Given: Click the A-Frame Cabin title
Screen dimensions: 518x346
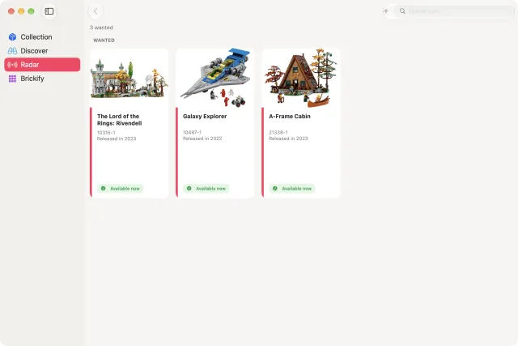Looking at the screenshot, I should coord(290,117).
